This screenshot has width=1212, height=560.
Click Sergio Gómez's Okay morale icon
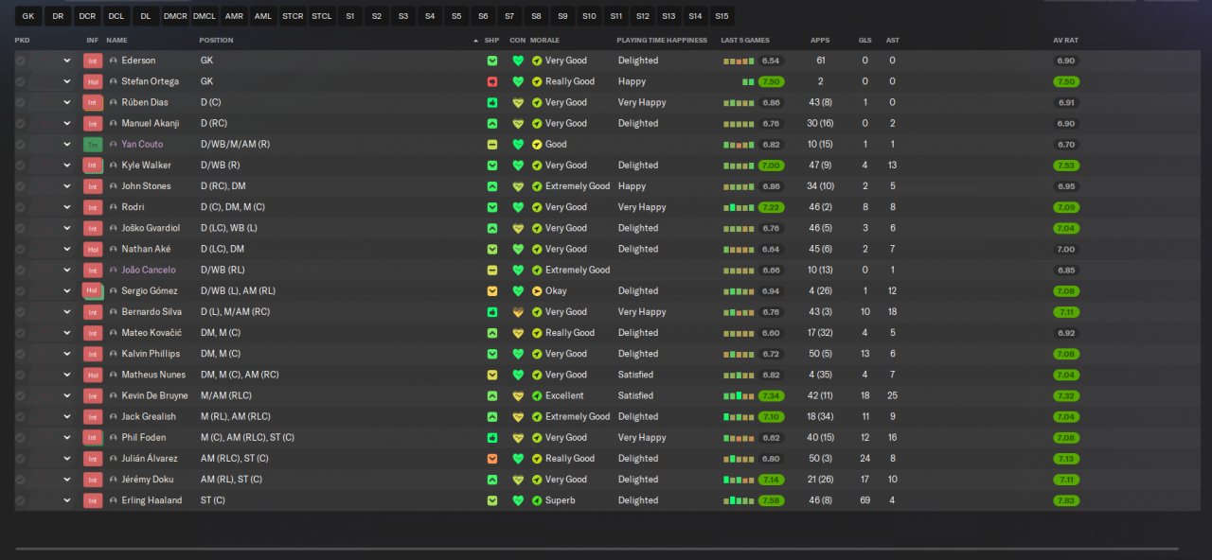[537, 291]
